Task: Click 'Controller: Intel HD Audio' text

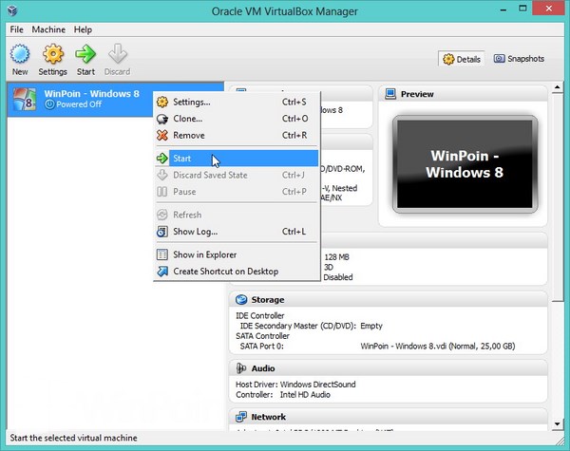Action: pyautogui.click(x=283, y=395)
